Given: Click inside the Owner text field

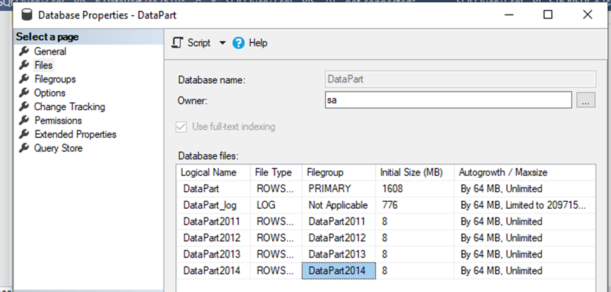Looking at the screenshot, I should pos(447,100).
